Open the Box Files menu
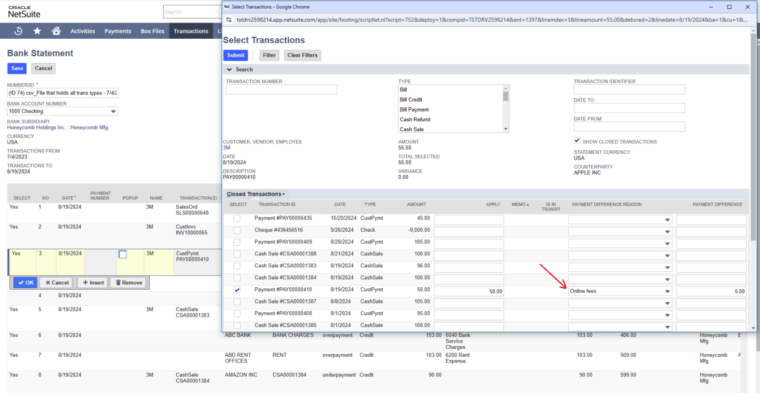Screen dimensions: 760x393 [153, 31]
